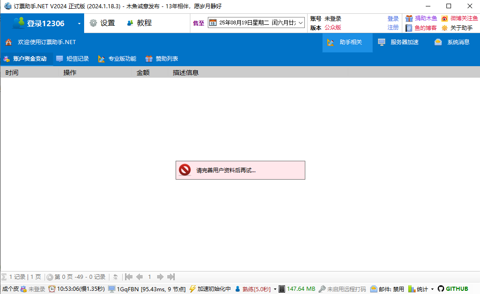Click the page number 1 in the pager
Image resolution: width=480 pixels, height=294 pixels.
149,277
